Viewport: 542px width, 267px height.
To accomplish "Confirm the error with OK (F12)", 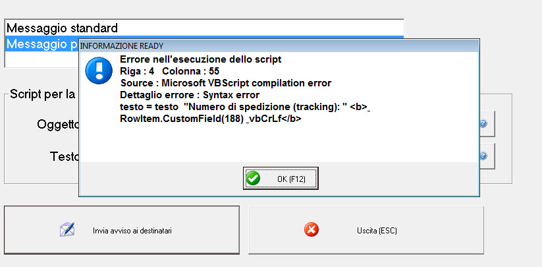I will click(x=281, y=179).
